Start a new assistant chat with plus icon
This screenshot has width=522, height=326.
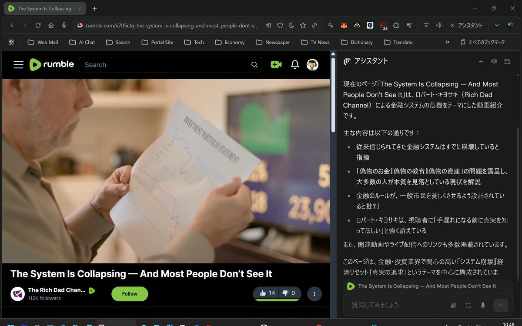pos(481,61)
